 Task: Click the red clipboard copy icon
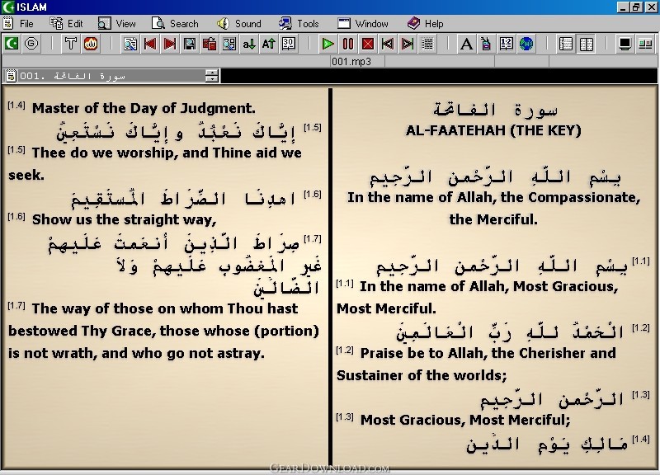point(210,44)
